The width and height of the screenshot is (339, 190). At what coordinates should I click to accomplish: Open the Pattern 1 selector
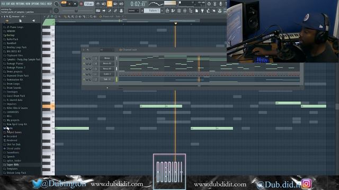coord(152,11)
